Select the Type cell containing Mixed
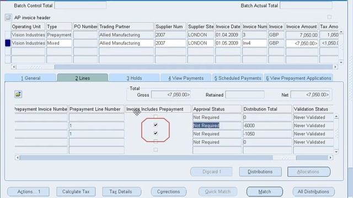This screenshot has height=198, width=353. point(59,43)
